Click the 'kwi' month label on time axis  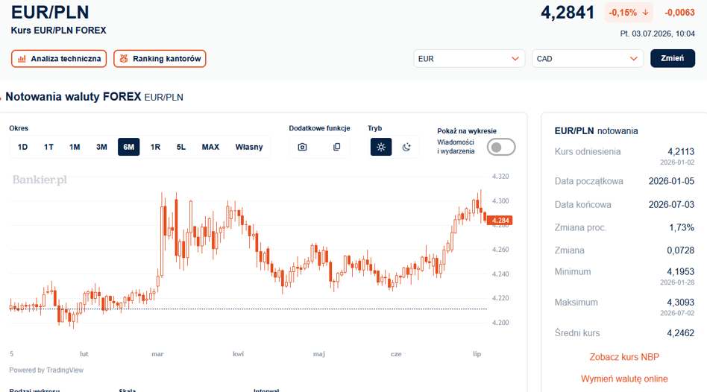click(238, 354)
